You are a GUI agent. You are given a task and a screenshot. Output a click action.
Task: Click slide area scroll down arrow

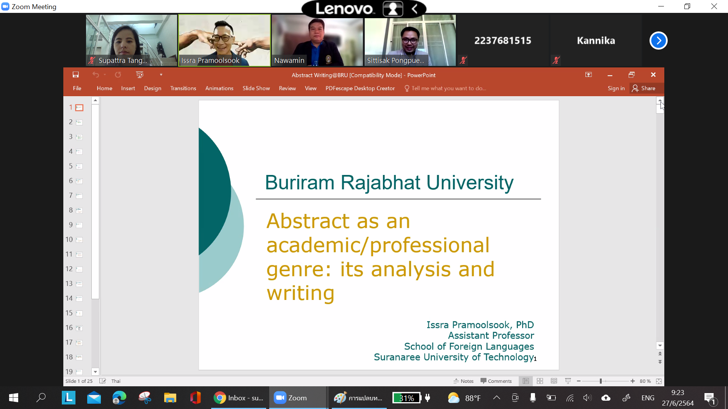pos(660,345)
